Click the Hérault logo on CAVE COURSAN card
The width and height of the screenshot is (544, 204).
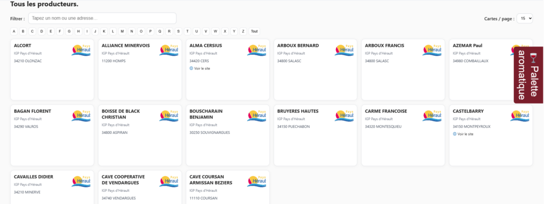257,181
